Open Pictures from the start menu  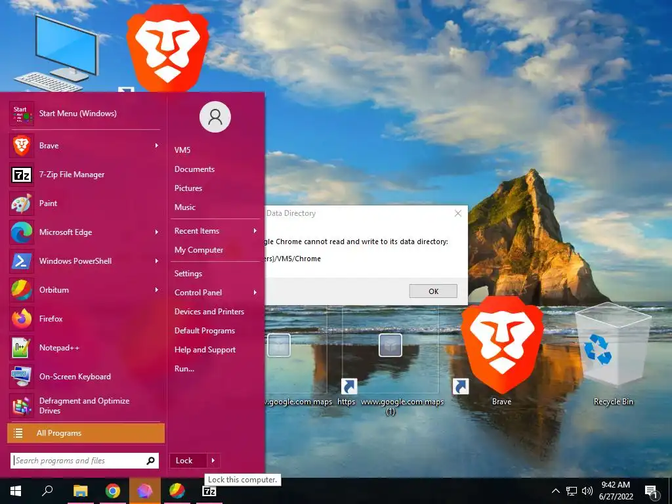coord(188,188)
